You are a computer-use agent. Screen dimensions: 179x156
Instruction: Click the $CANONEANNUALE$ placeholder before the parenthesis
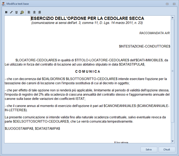point(120,106)
